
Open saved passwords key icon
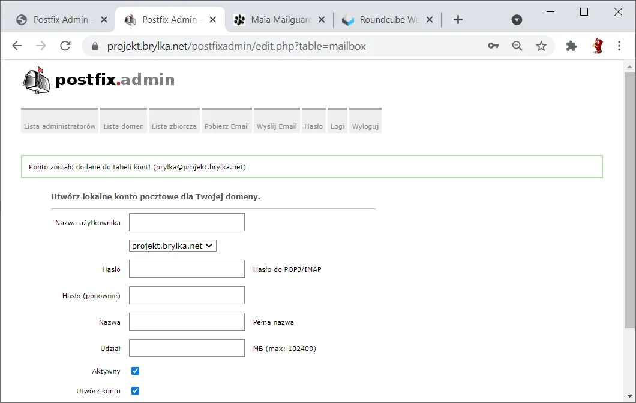pos(493,46)
